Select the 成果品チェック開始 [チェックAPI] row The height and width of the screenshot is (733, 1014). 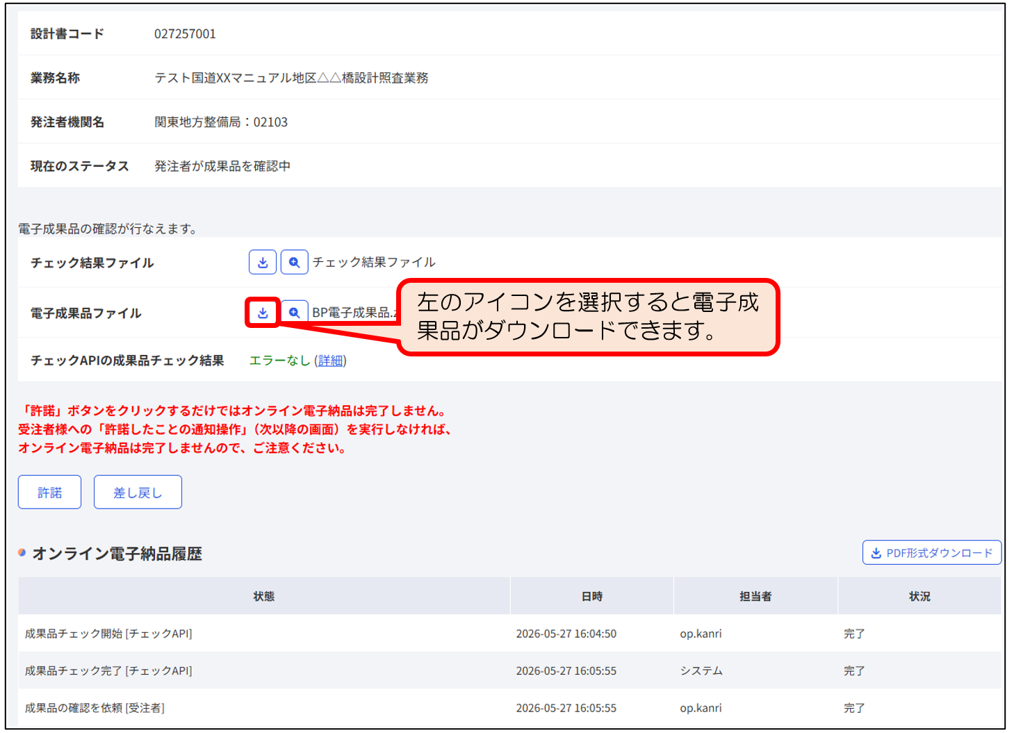(509, 634)
